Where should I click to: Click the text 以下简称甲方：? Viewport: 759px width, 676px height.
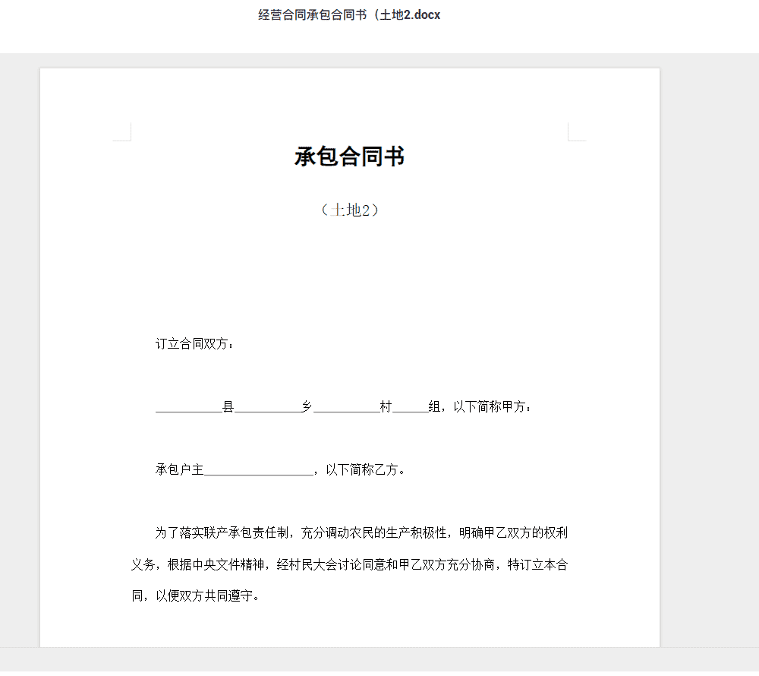click(492, 407)
